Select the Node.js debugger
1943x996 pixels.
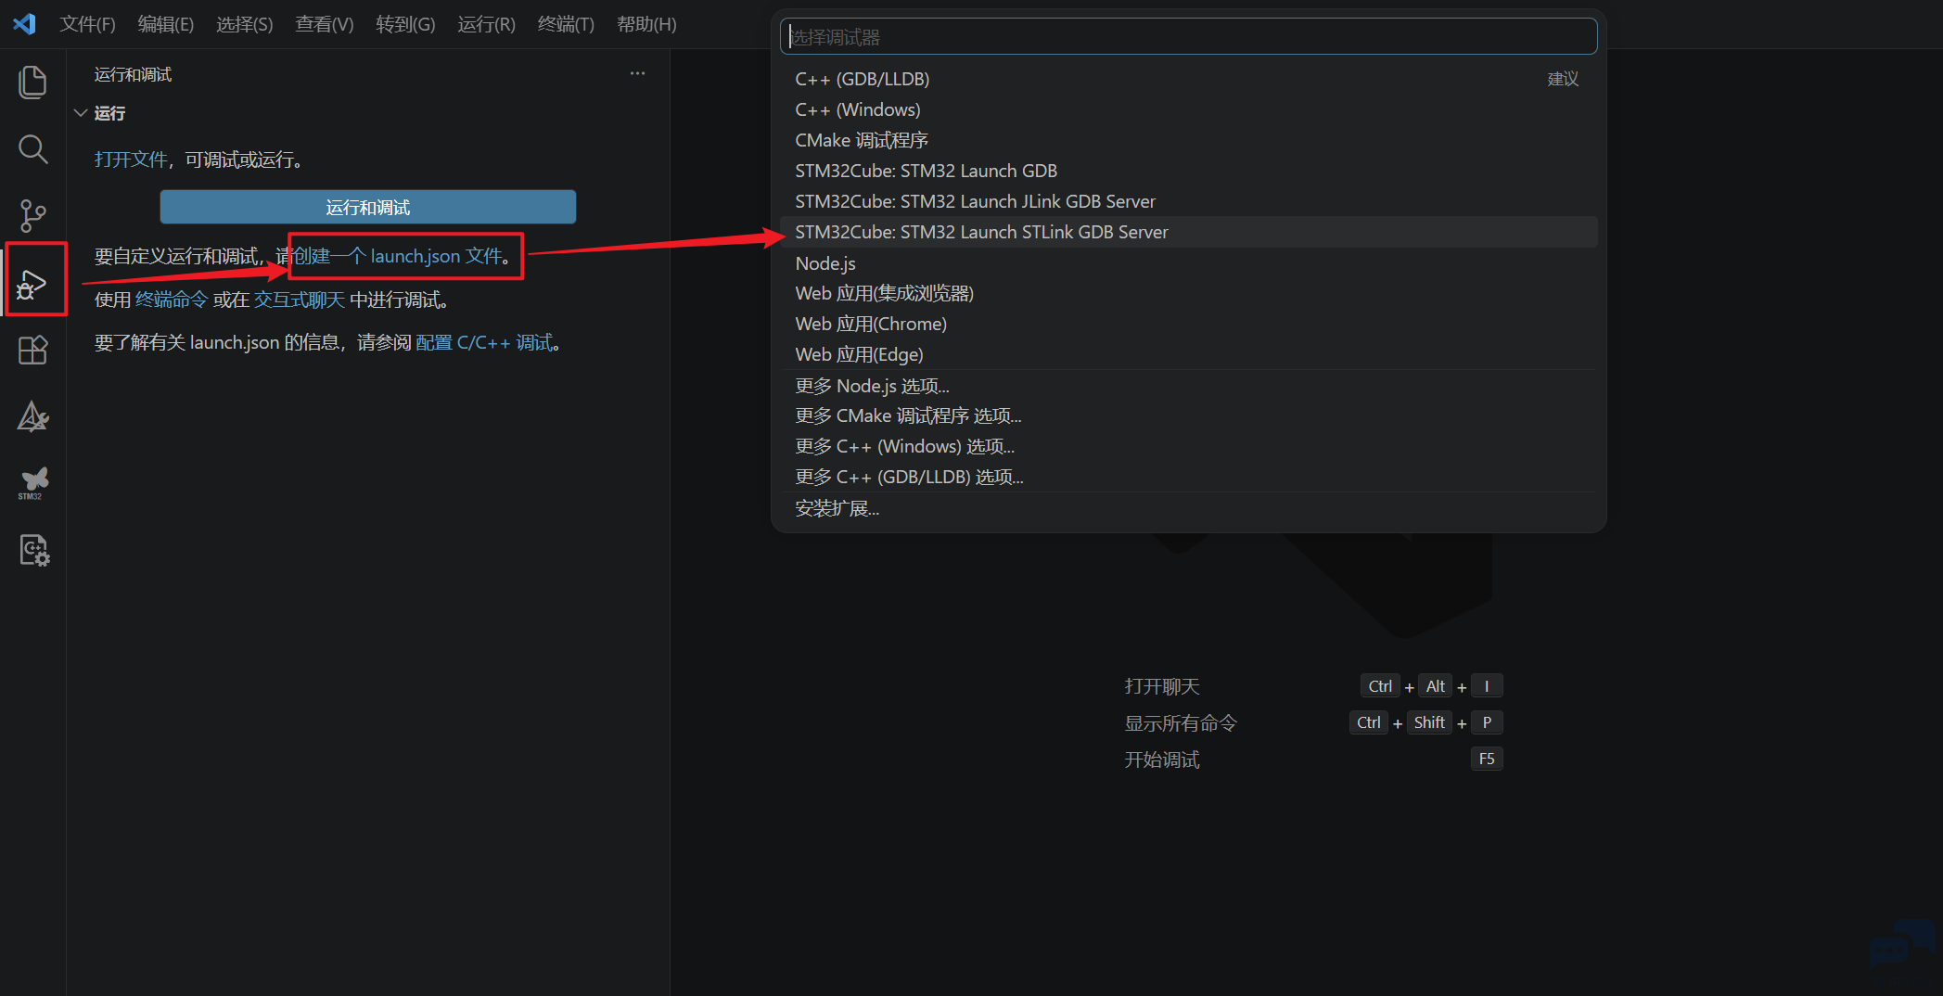pos(1188,263)
